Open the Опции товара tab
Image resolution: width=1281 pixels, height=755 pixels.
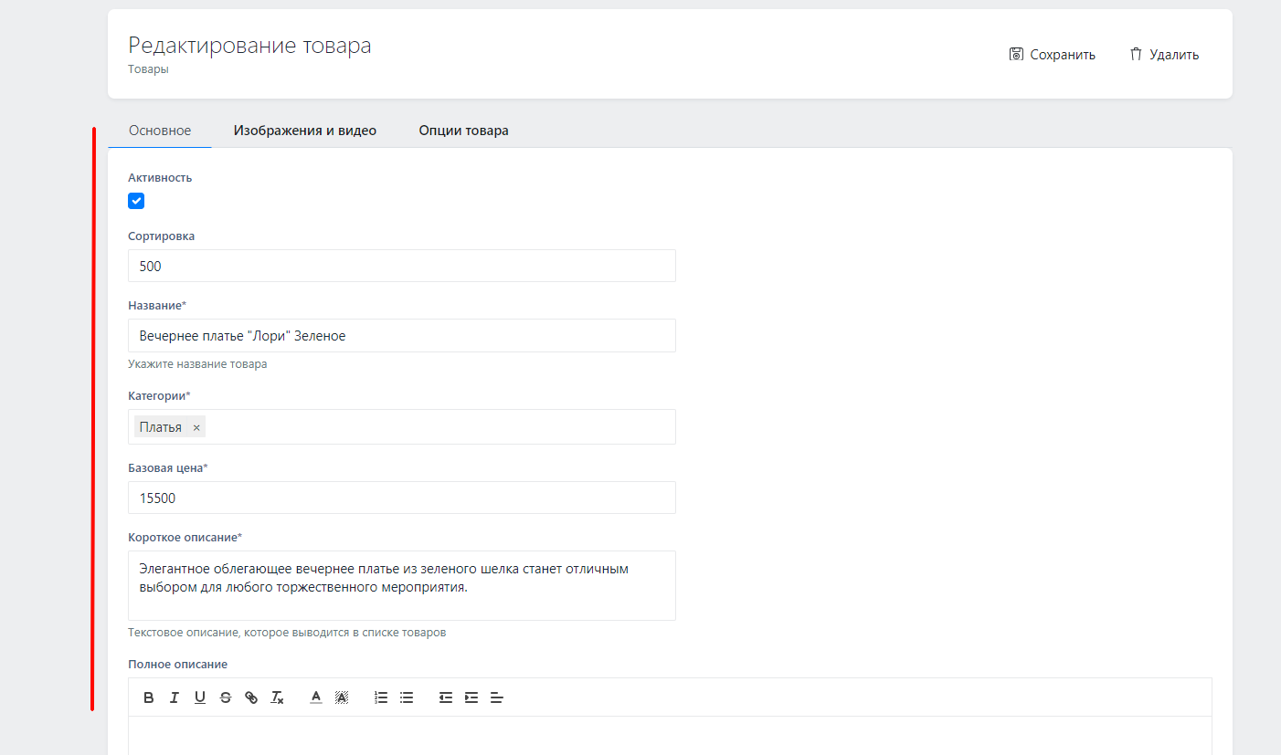(x=463, y=131)
